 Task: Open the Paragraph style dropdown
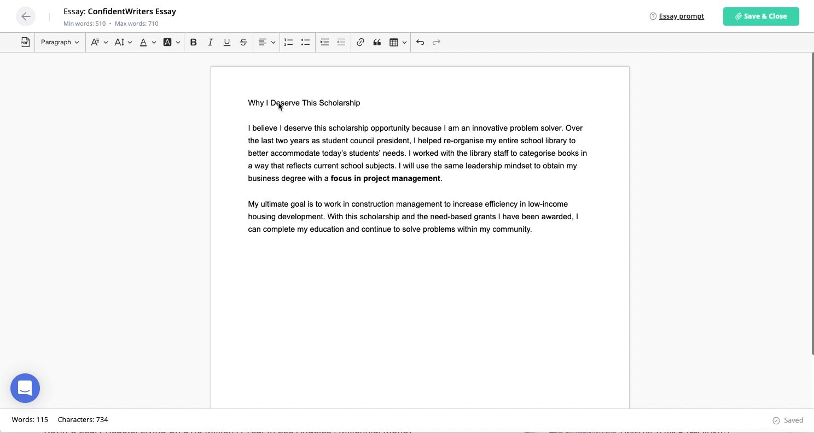(x=60, y=42)
